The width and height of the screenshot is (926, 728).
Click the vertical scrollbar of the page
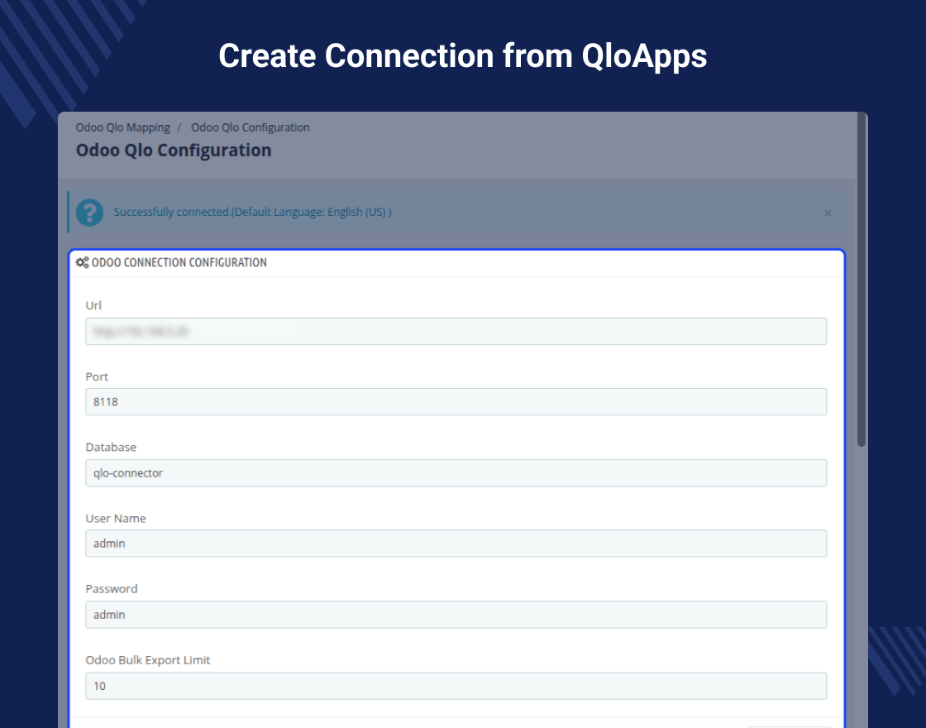(x=862, y=280)
